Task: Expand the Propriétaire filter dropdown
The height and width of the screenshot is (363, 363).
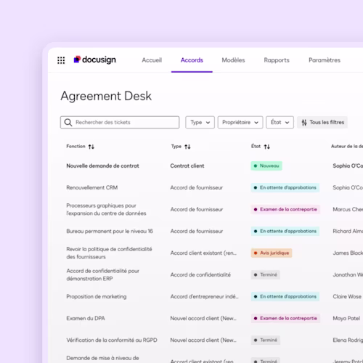Action: pyautogui.click(x=240, y=123)
